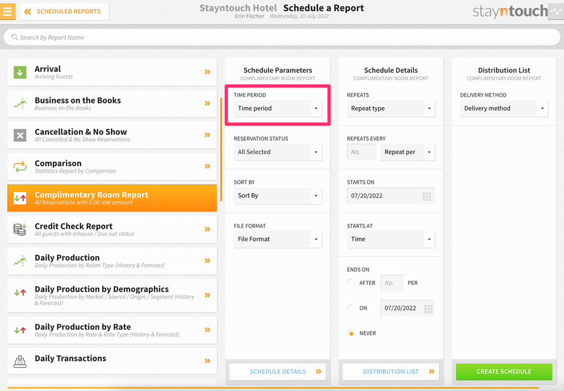Click Cancellation & No Show X icon
The image size is (564, 391).
click(x=20, y=135)
